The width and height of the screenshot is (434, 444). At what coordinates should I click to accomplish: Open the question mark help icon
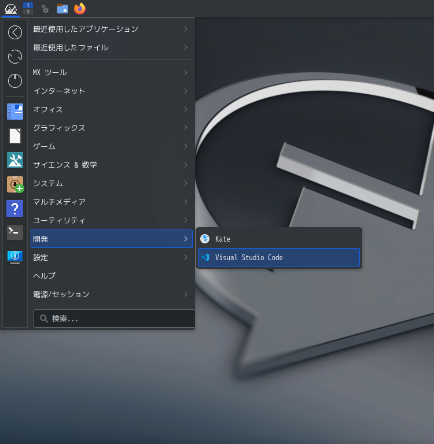click(14, 209)
